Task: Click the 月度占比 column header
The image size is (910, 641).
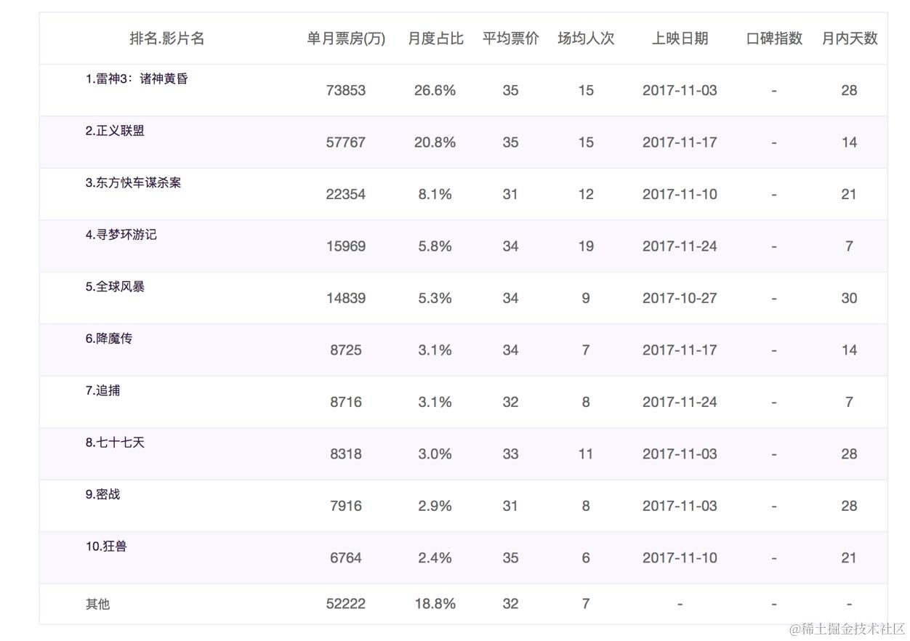Action: click(x=435, y=39)
